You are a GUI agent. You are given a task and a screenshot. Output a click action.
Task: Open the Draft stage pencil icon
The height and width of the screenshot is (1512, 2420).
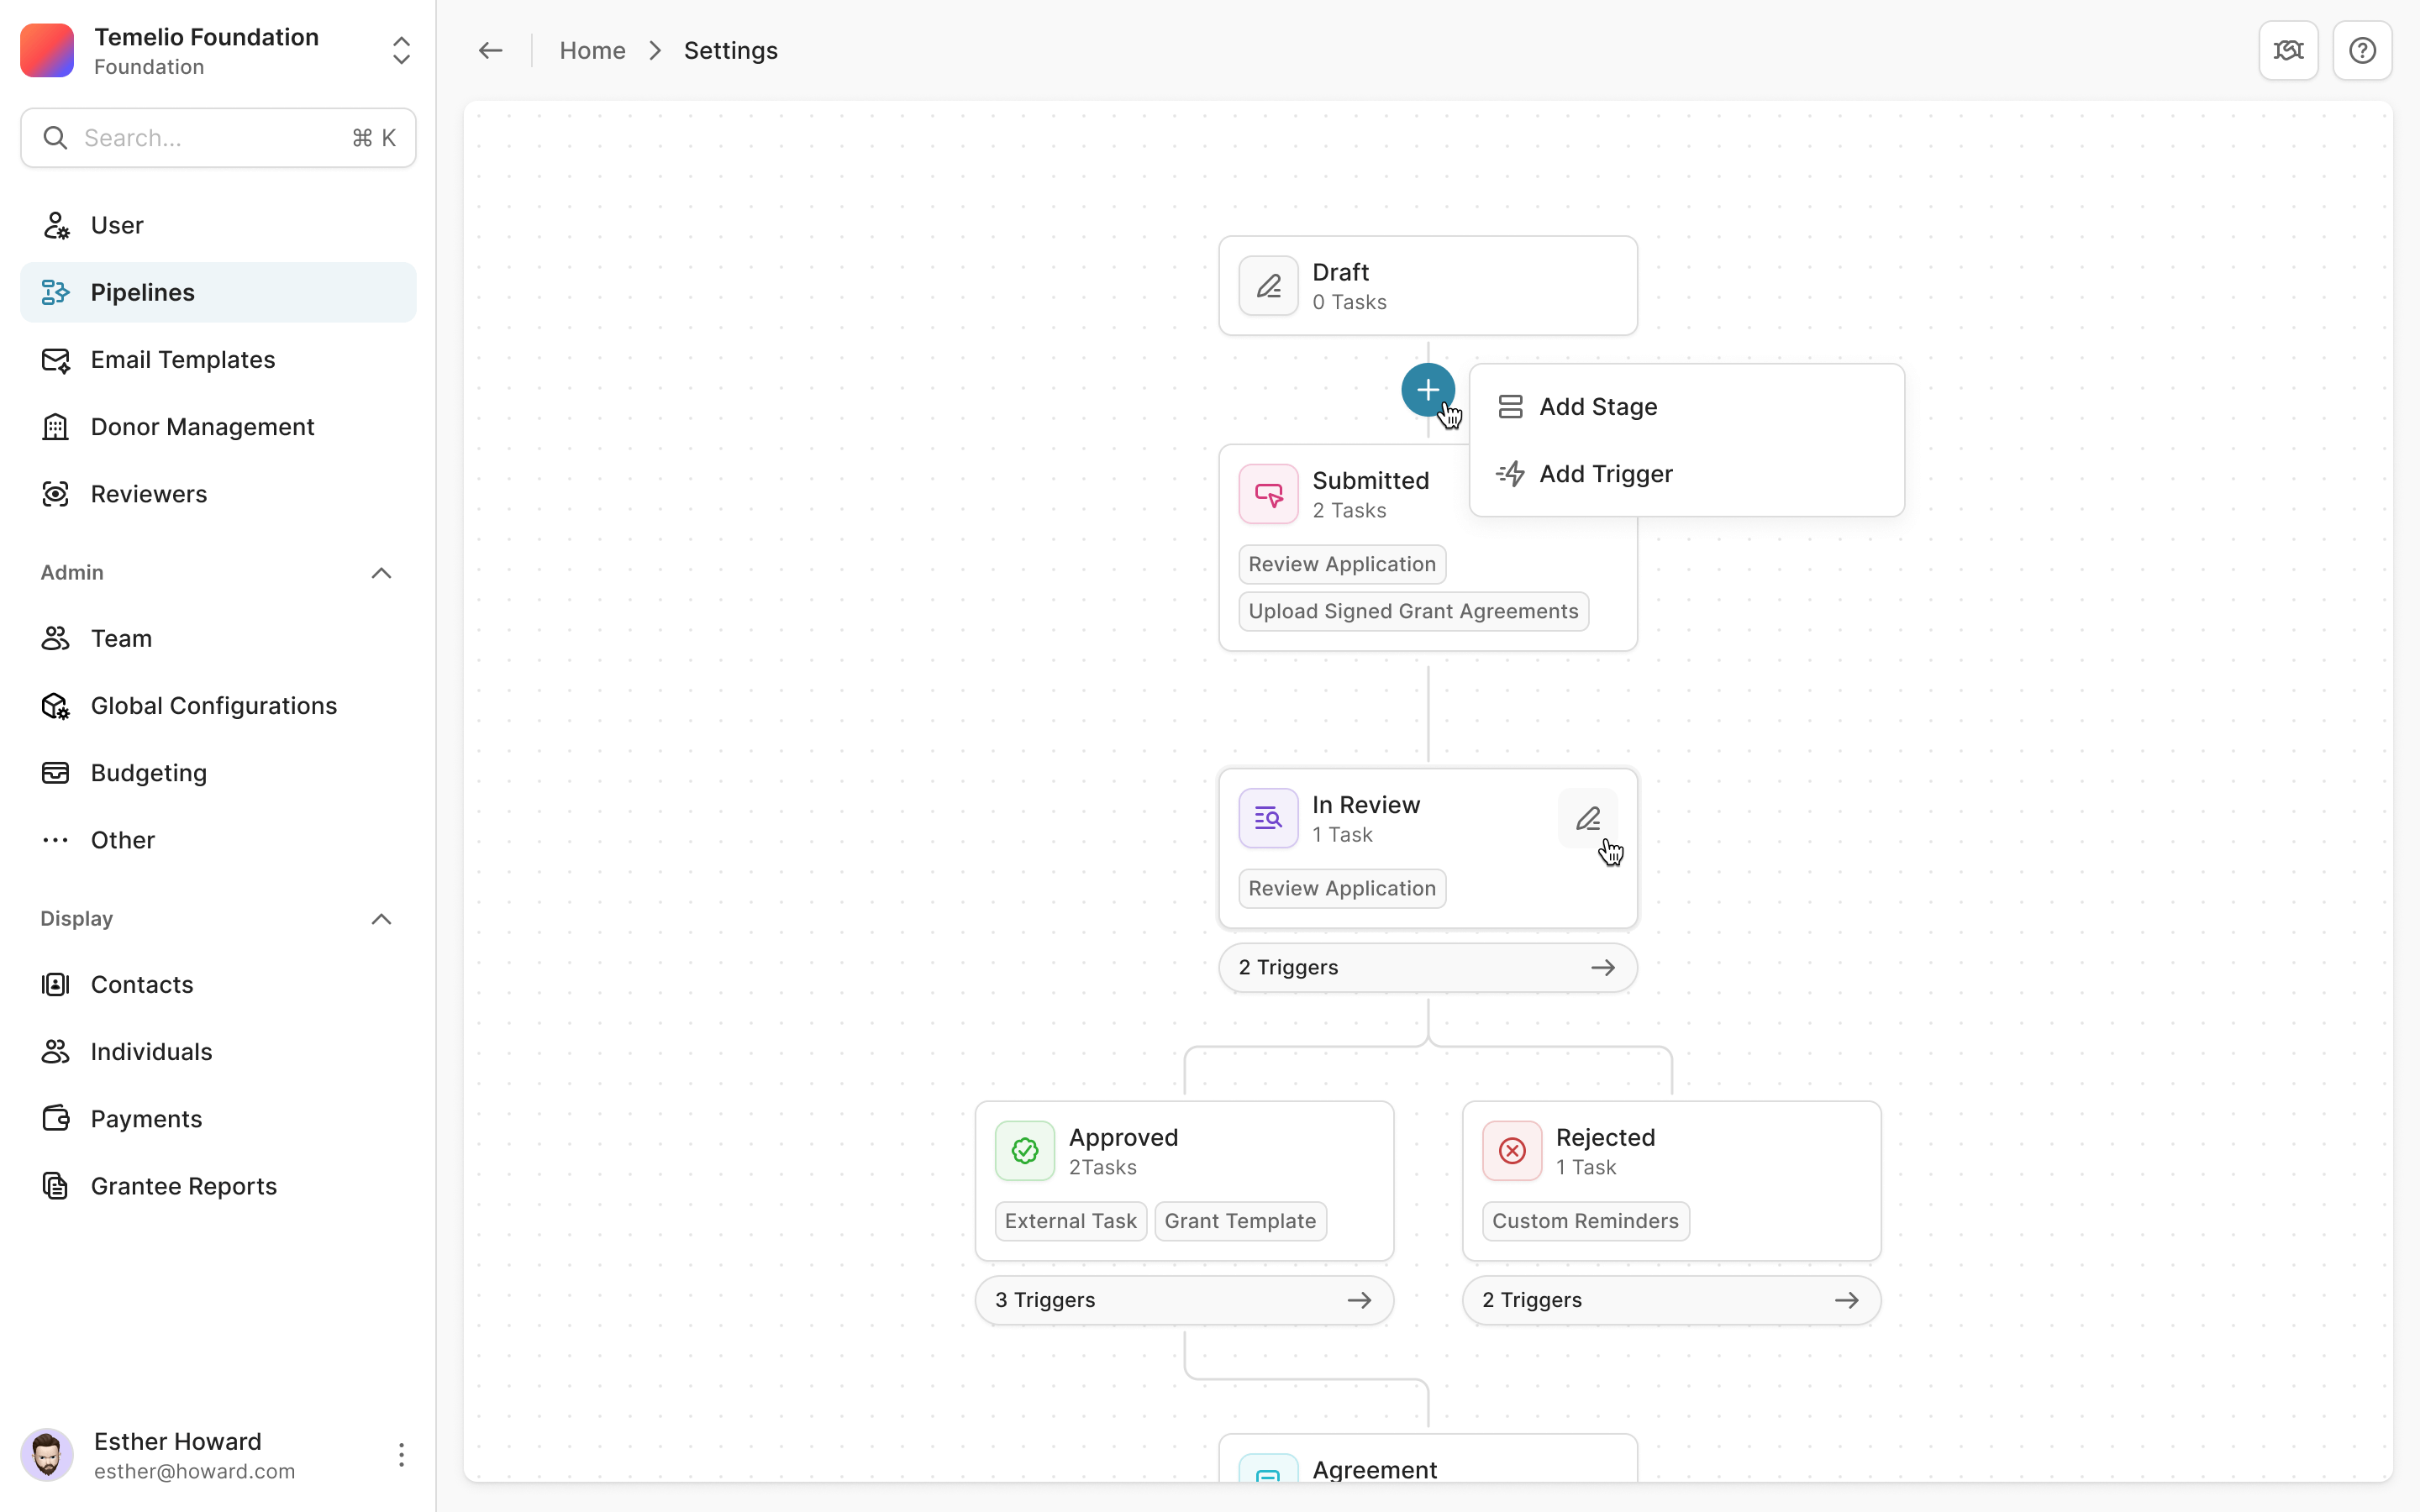point(1268,286)
